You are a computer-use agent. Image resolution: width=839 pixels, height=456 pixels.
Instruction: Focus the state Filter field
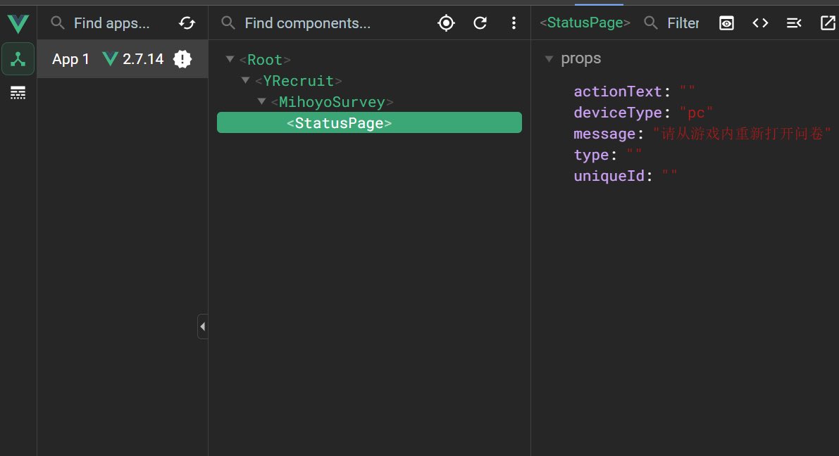(683, 23)
